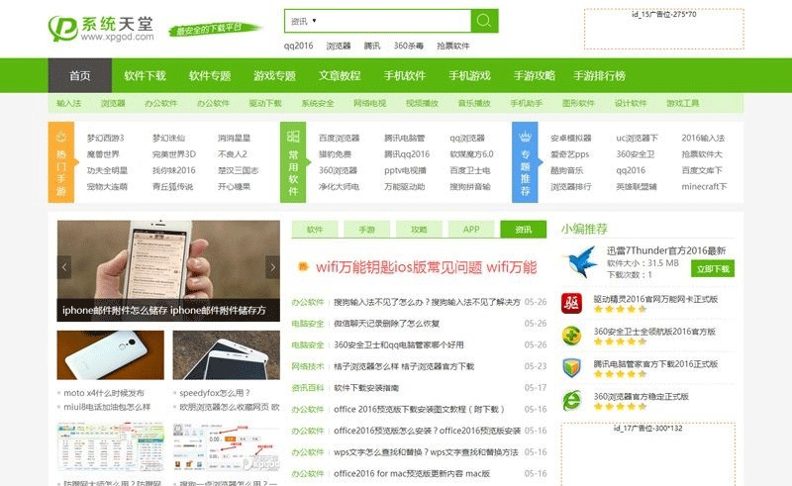Click the 360杀毒 hot search link
Viewport: 792px width, 486px height.
pyautogui.click(x=409, y=46)
